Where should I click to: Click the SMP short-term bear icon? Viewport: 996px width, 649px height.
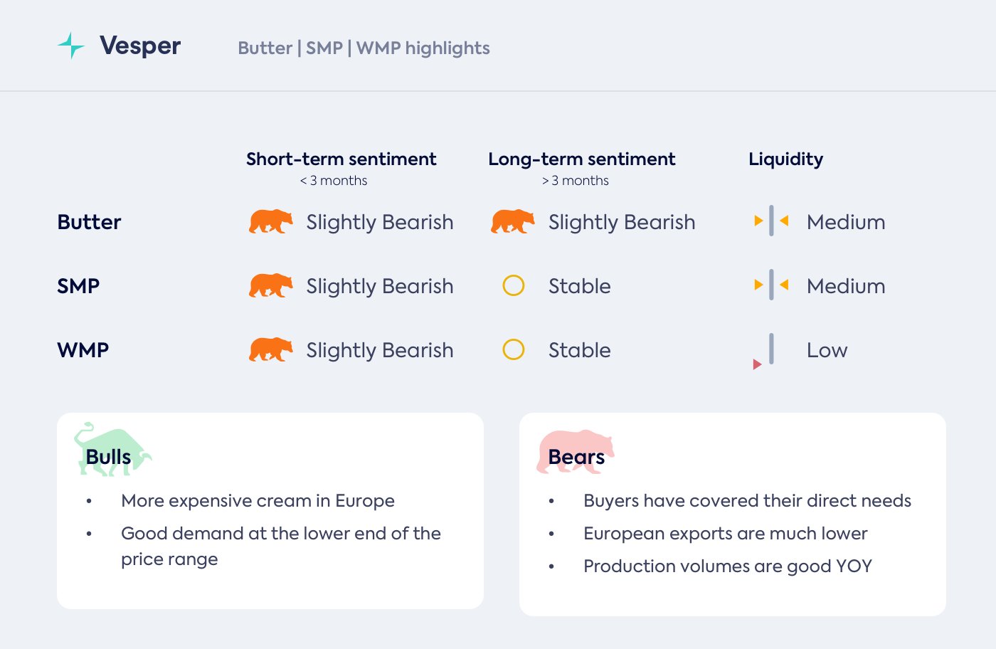(x=270, y=286)
